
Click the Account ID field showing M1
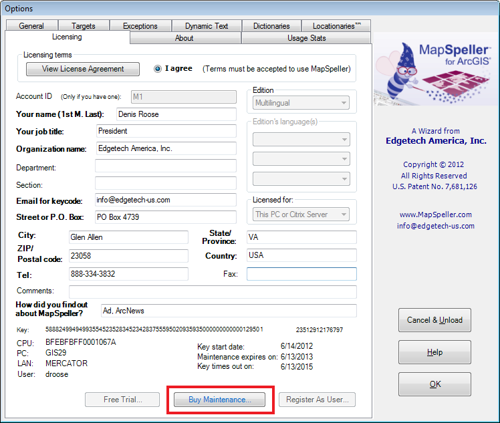tap(184, 97)
